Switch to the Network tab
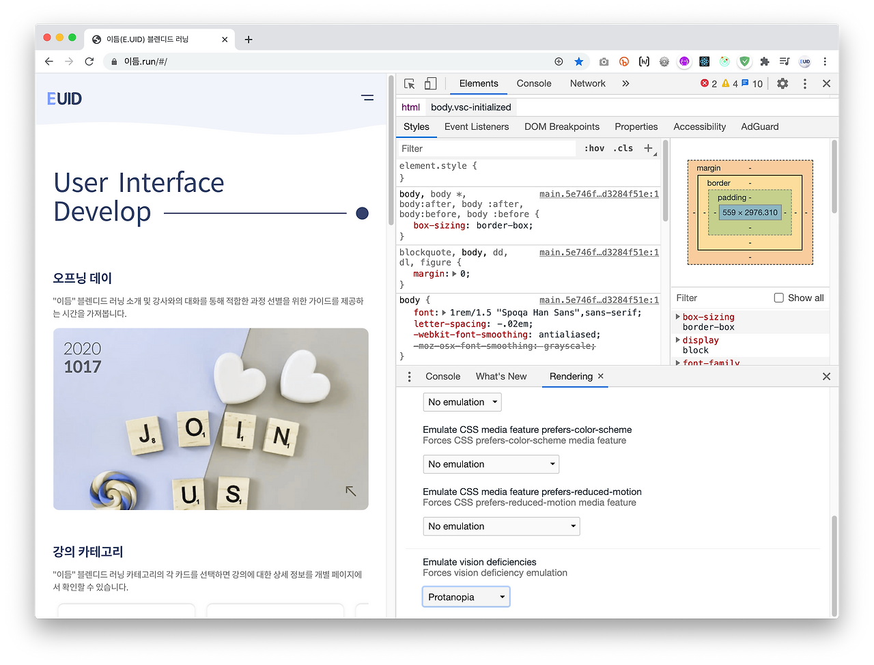874x665 pixels. pos(588,83)
